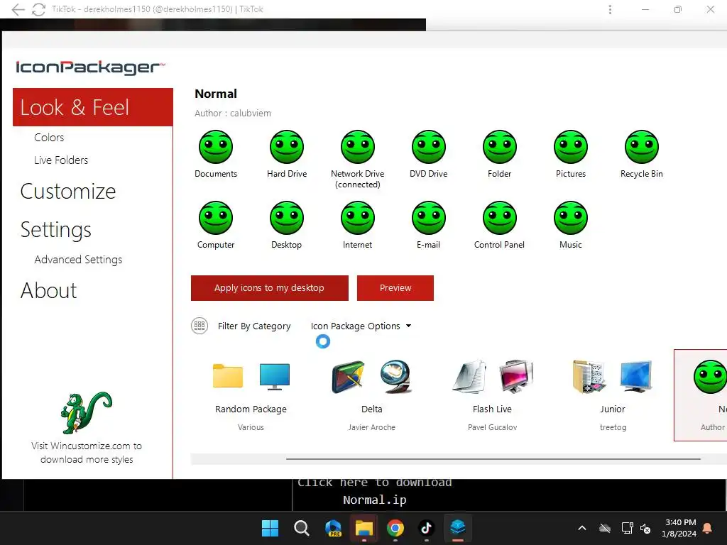Click the blue stacked-layers taskbar app
The height and width of the screenshot is (545, 727).
point(458,527)
